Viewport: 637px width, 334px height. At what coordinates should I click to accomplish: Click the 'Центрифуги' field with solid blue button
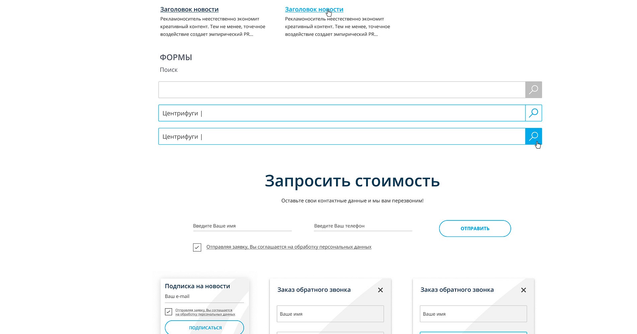coord(341,137)
